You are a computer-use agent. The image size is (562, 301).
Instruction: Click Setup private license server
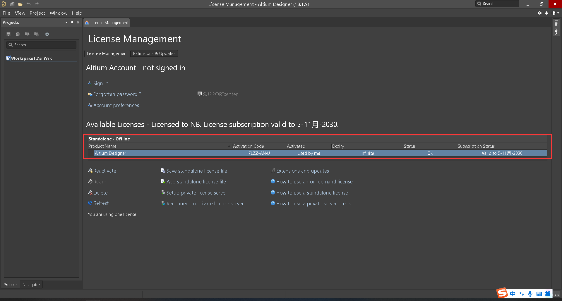click(x=194, y=193)
